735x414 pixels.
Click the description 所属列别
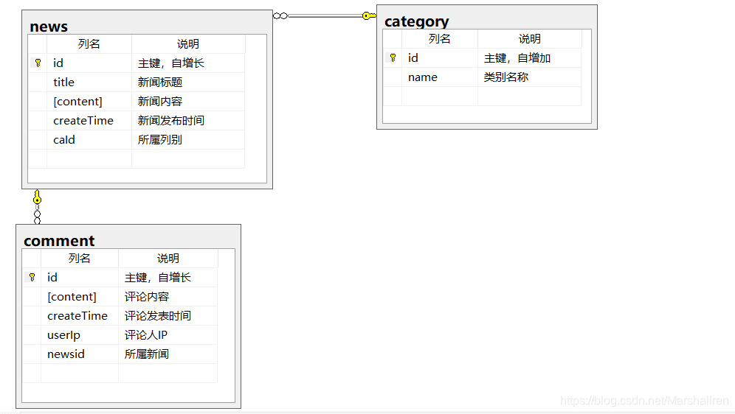pos(160,140)
